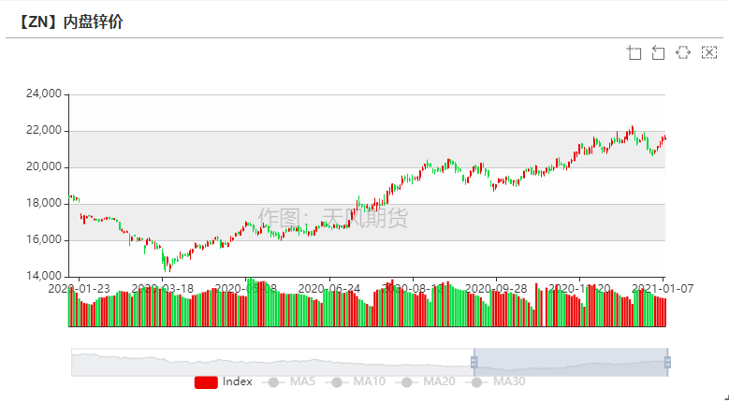The image size is (729, 403).
Task: Enable the horizontal brush selection tool
Action: (683, 52)
